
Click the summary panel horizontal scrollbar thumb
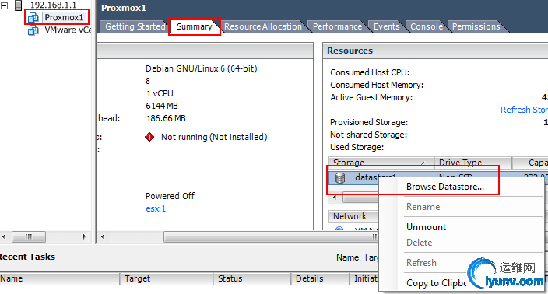[x=271, y=237]
